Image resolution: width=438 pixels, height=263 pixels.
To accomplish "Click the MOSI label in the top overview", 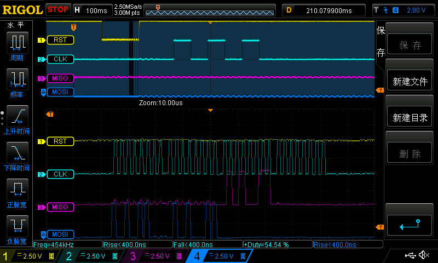I will [x=60, y=92].
